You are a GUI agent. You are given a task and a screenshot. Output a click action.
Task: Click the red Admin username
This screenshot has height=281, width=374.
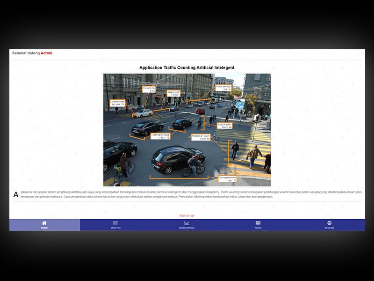click(46, 53)
